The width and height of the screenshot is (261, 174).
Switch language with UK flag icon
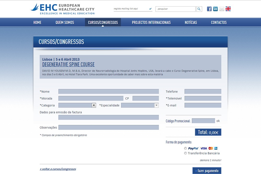coord(228,9)
